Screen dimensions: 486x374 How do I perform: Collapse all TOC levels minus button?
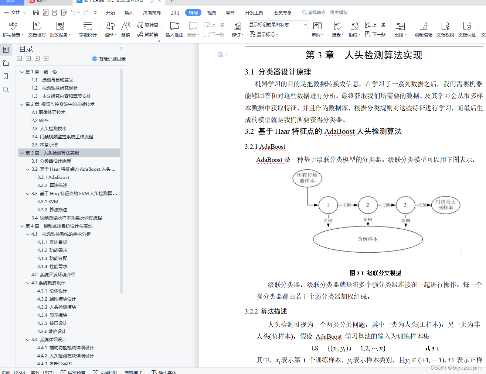click(x=46, y=58)
